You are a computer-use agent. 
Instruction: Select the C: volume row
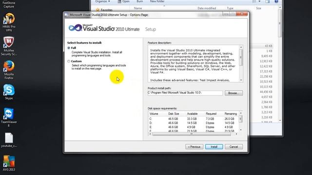194,119
